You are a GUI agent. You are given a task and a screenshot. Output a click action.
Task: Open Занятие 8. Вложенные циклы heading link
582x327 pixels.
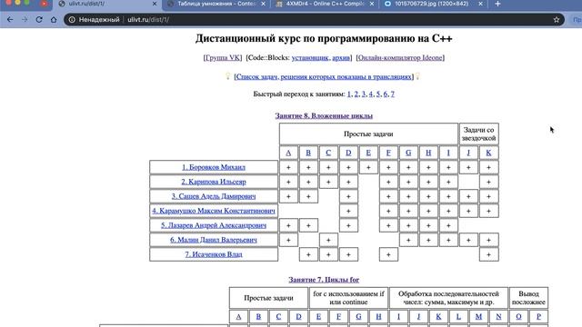pyautogui.click(x=324, y=115)
